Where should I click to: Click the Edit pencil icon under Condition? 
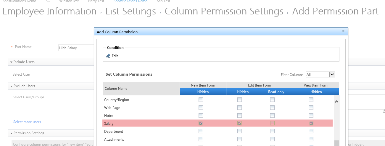click(108, 56)
